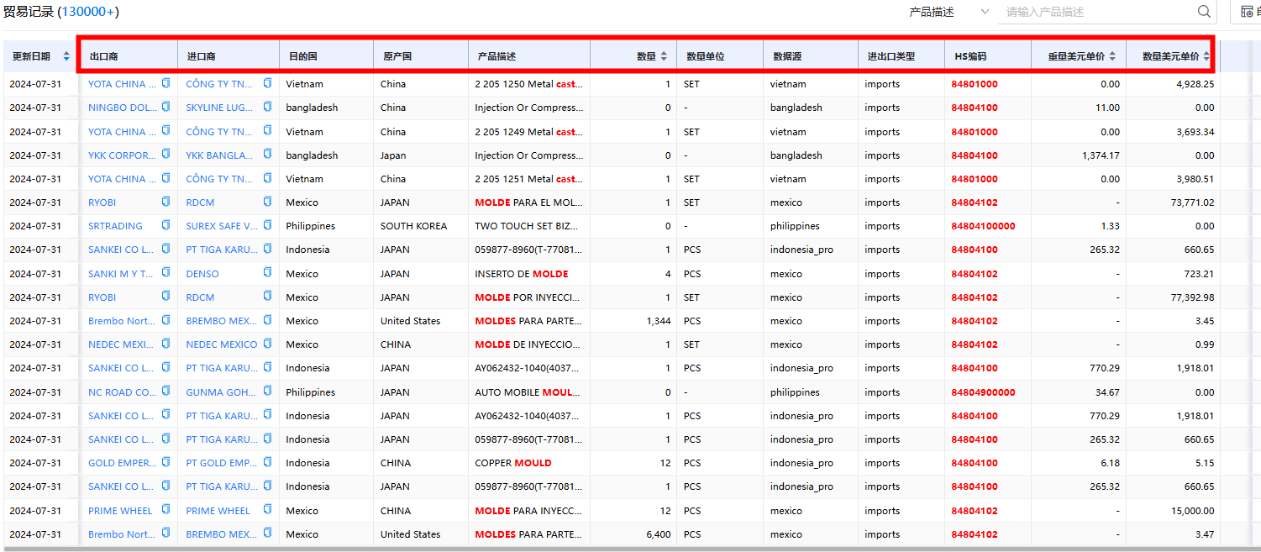Copy exporter name NINGBO DOL...
Screen dimensions: 1261x552
click(x=166, y=107)
